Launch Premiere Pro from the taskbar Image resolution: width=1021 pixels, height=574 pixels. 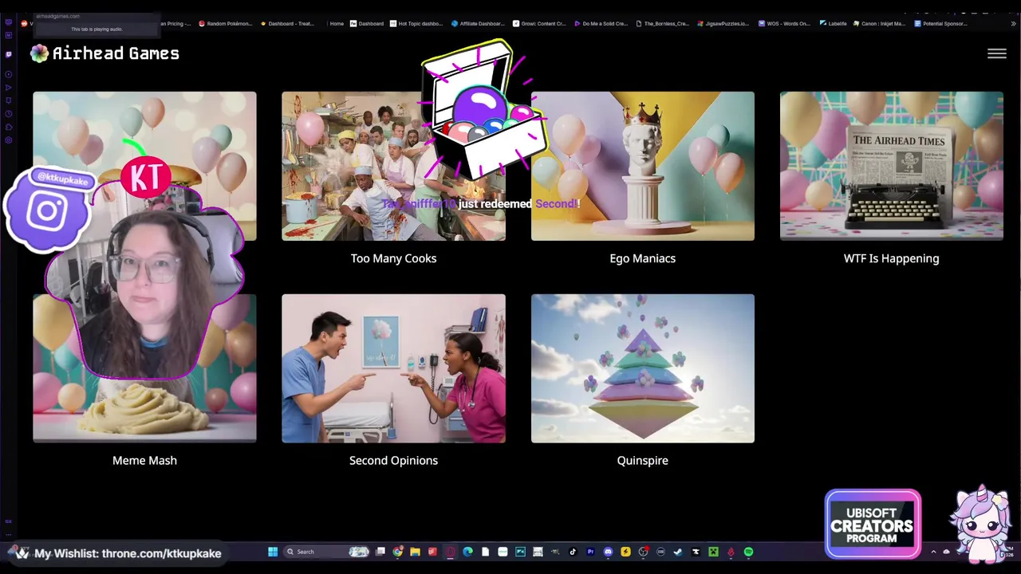click(x=590, y=552)
